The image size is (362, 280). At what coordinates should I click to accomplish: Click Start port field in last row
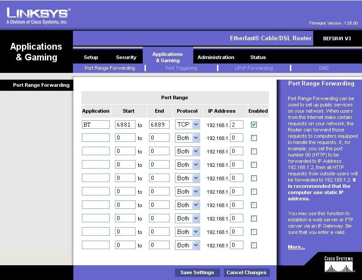125,245
